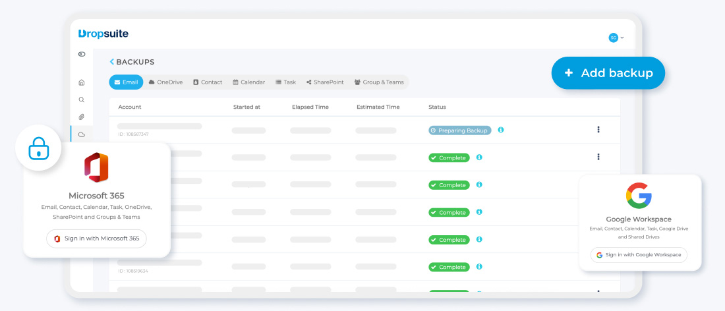Open three-dot menu on first Complete row
This screenshot has width=725, height=311.
(x=598, y=157)
